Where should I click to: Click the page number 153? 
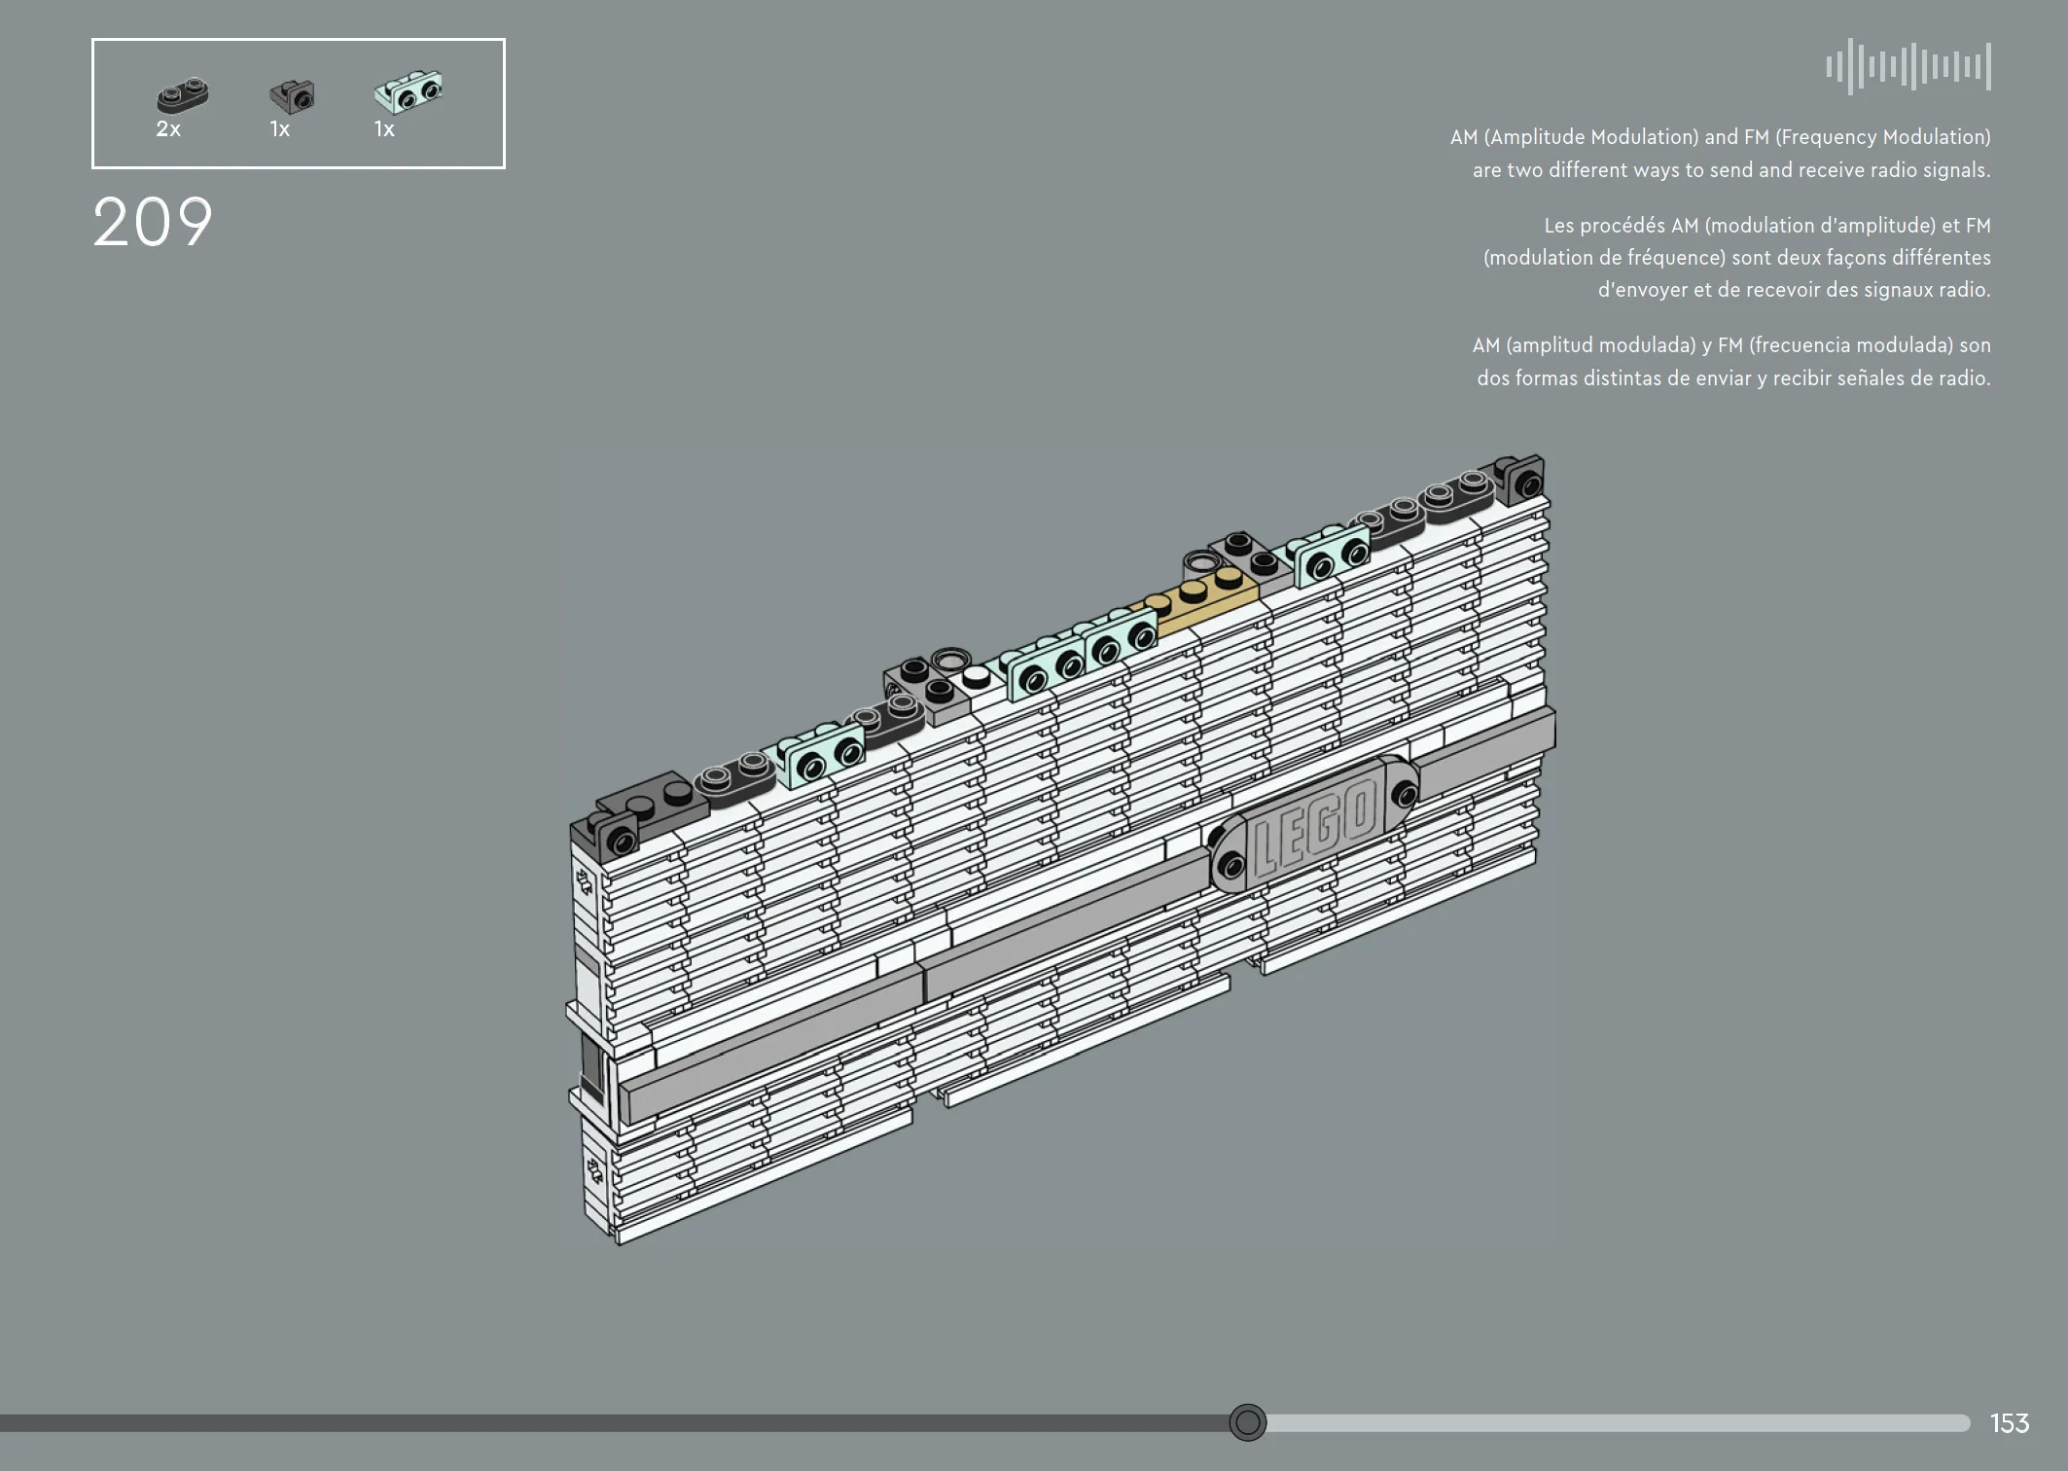click(2010, 1423)
